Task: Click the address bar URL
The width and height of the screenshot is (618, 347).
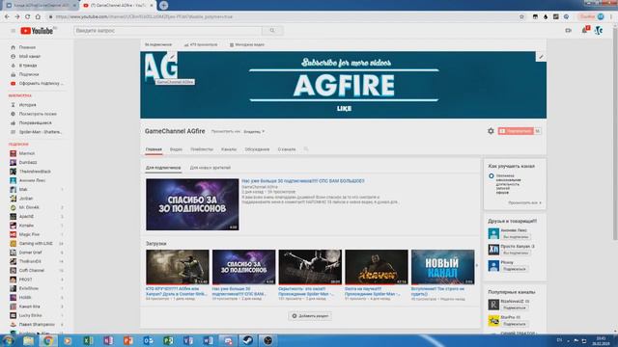Action: point(144,17)
